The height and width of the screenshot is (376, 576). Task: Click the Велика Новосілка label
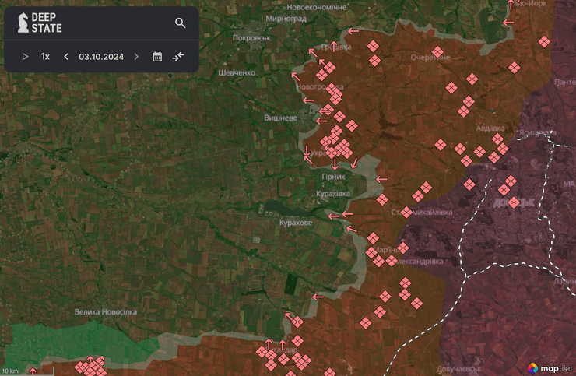pos(105,311)
